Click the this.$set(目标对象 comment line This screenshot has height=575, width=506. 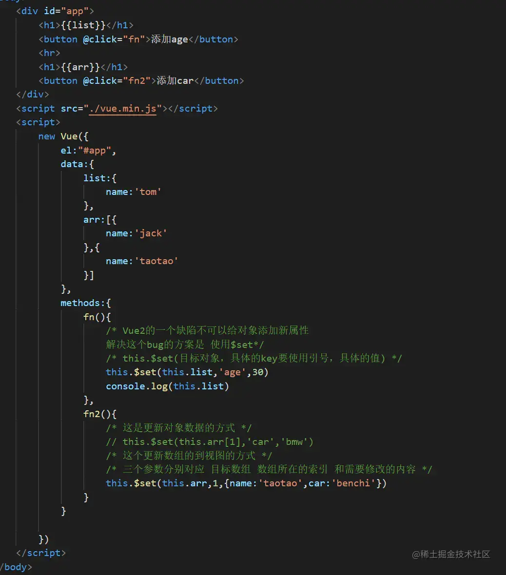pos(254,358)
